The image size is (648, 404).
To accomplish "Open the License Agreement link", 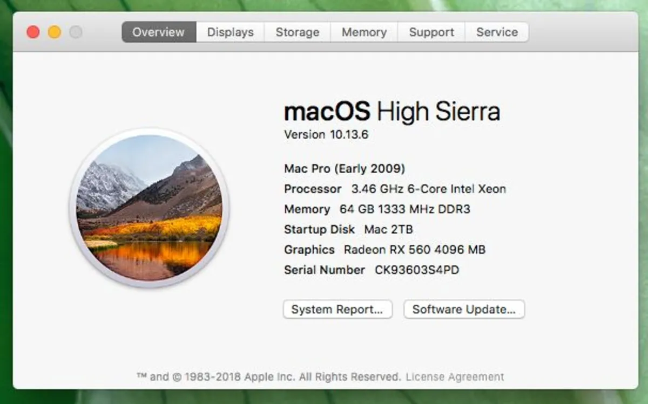I will click(x=455, y=377).
